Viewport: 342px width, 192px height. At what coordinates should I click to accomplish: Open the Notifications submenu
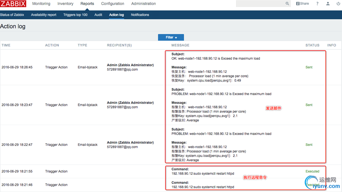point(140,15)
